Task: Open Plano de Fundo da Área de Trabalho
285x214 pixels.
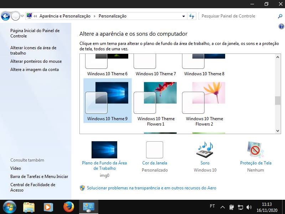Action: [104, 165]
